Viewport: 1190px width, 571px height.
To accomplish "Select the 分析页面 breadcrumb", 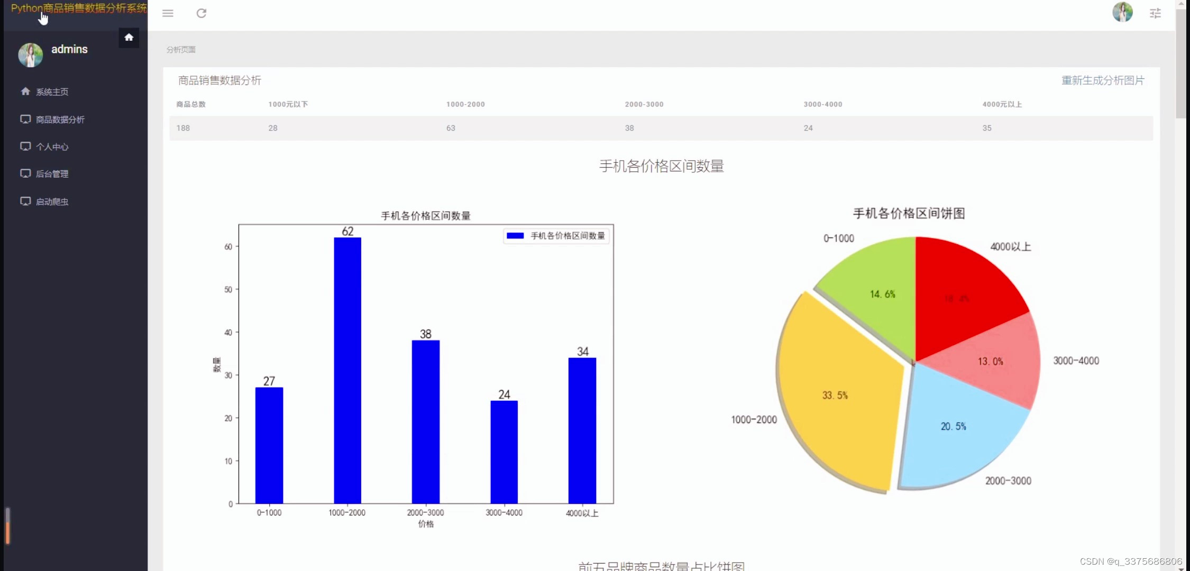I will (x=180, y=49).
